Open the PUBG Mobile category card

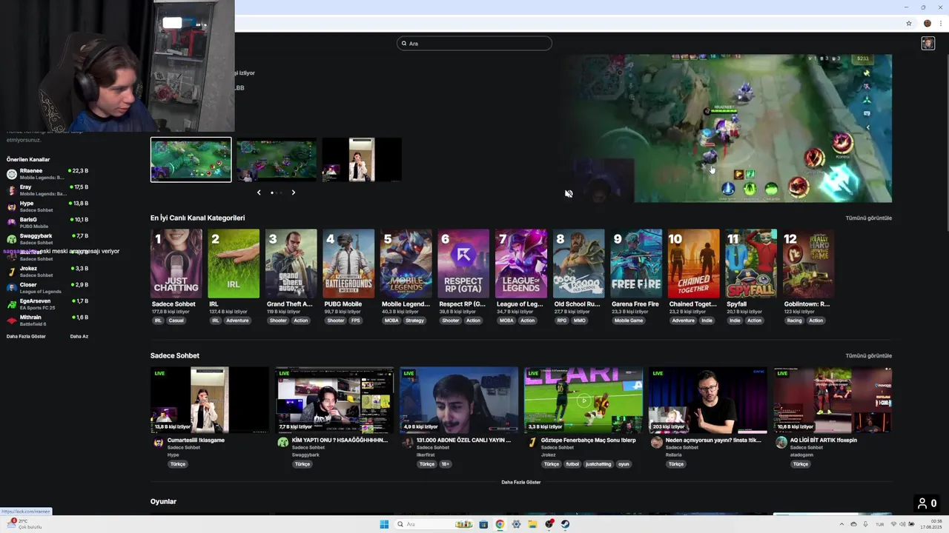tap(348, 264)
